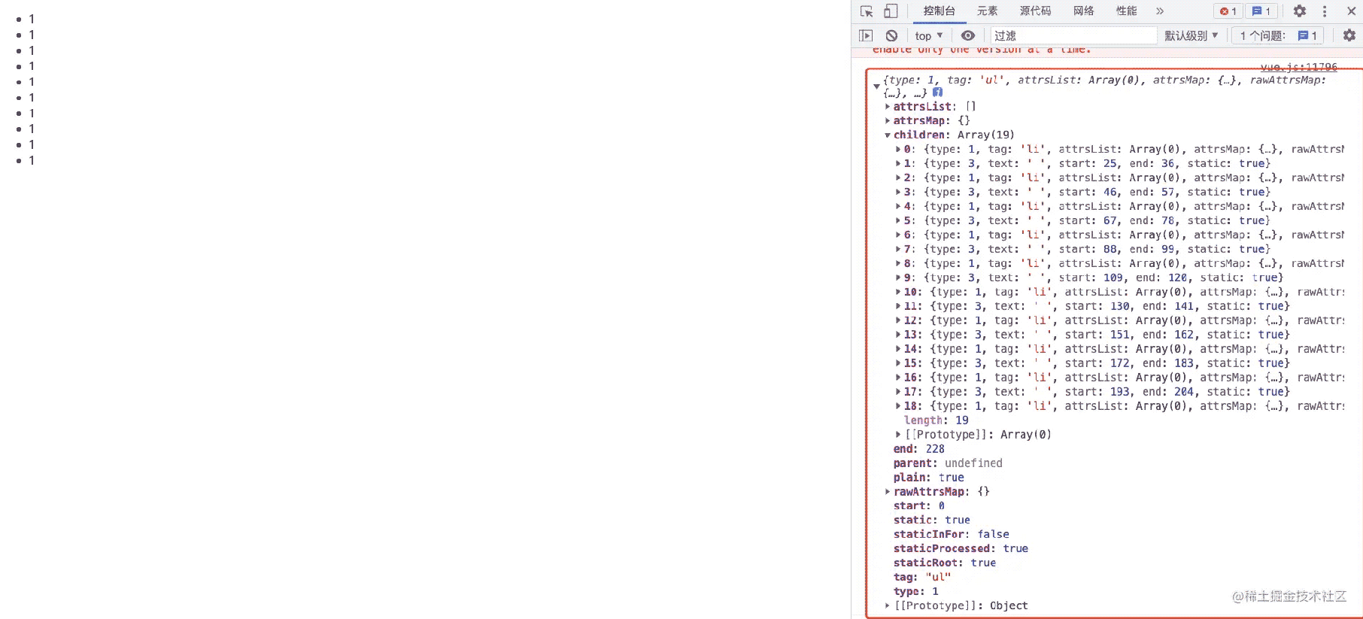Expand children item 17
Screen dimensions: 1363x619
click(898, 393)
